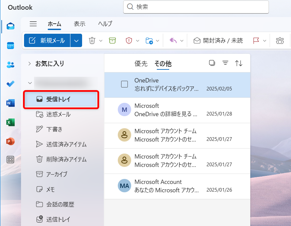Launch Word from the sidebar
The width and height of the screenshot is (291, 226).
[x=10, y=103]
